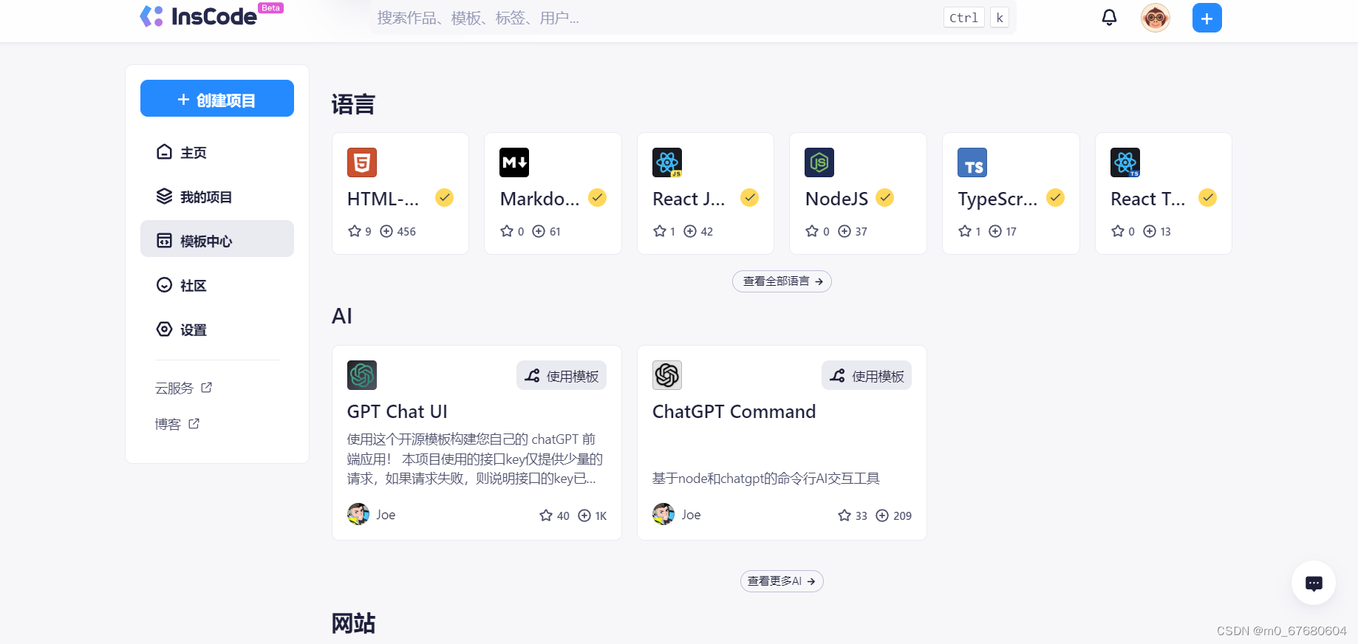This screenshot has height=644, width=1358.
Task: Click verified badge on NodeJS card
Action: (884, 198)
